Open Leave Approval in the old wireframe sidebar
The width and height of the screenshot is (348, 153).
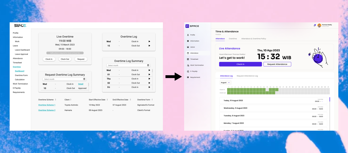pyautogui.click(x=22, y=54)
